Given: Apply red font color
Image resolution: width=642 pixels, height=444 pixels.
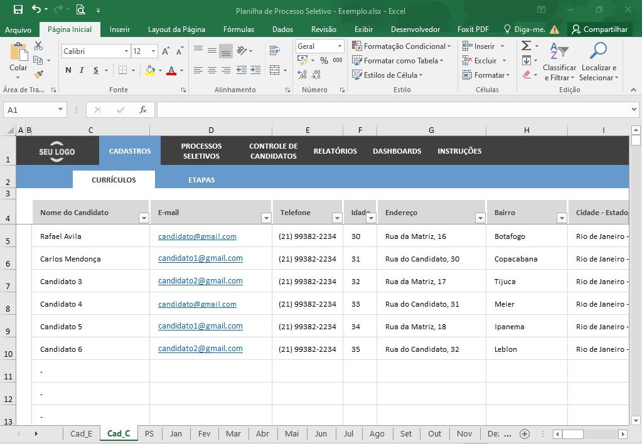Looking at the screenshot, I should 171,70.
